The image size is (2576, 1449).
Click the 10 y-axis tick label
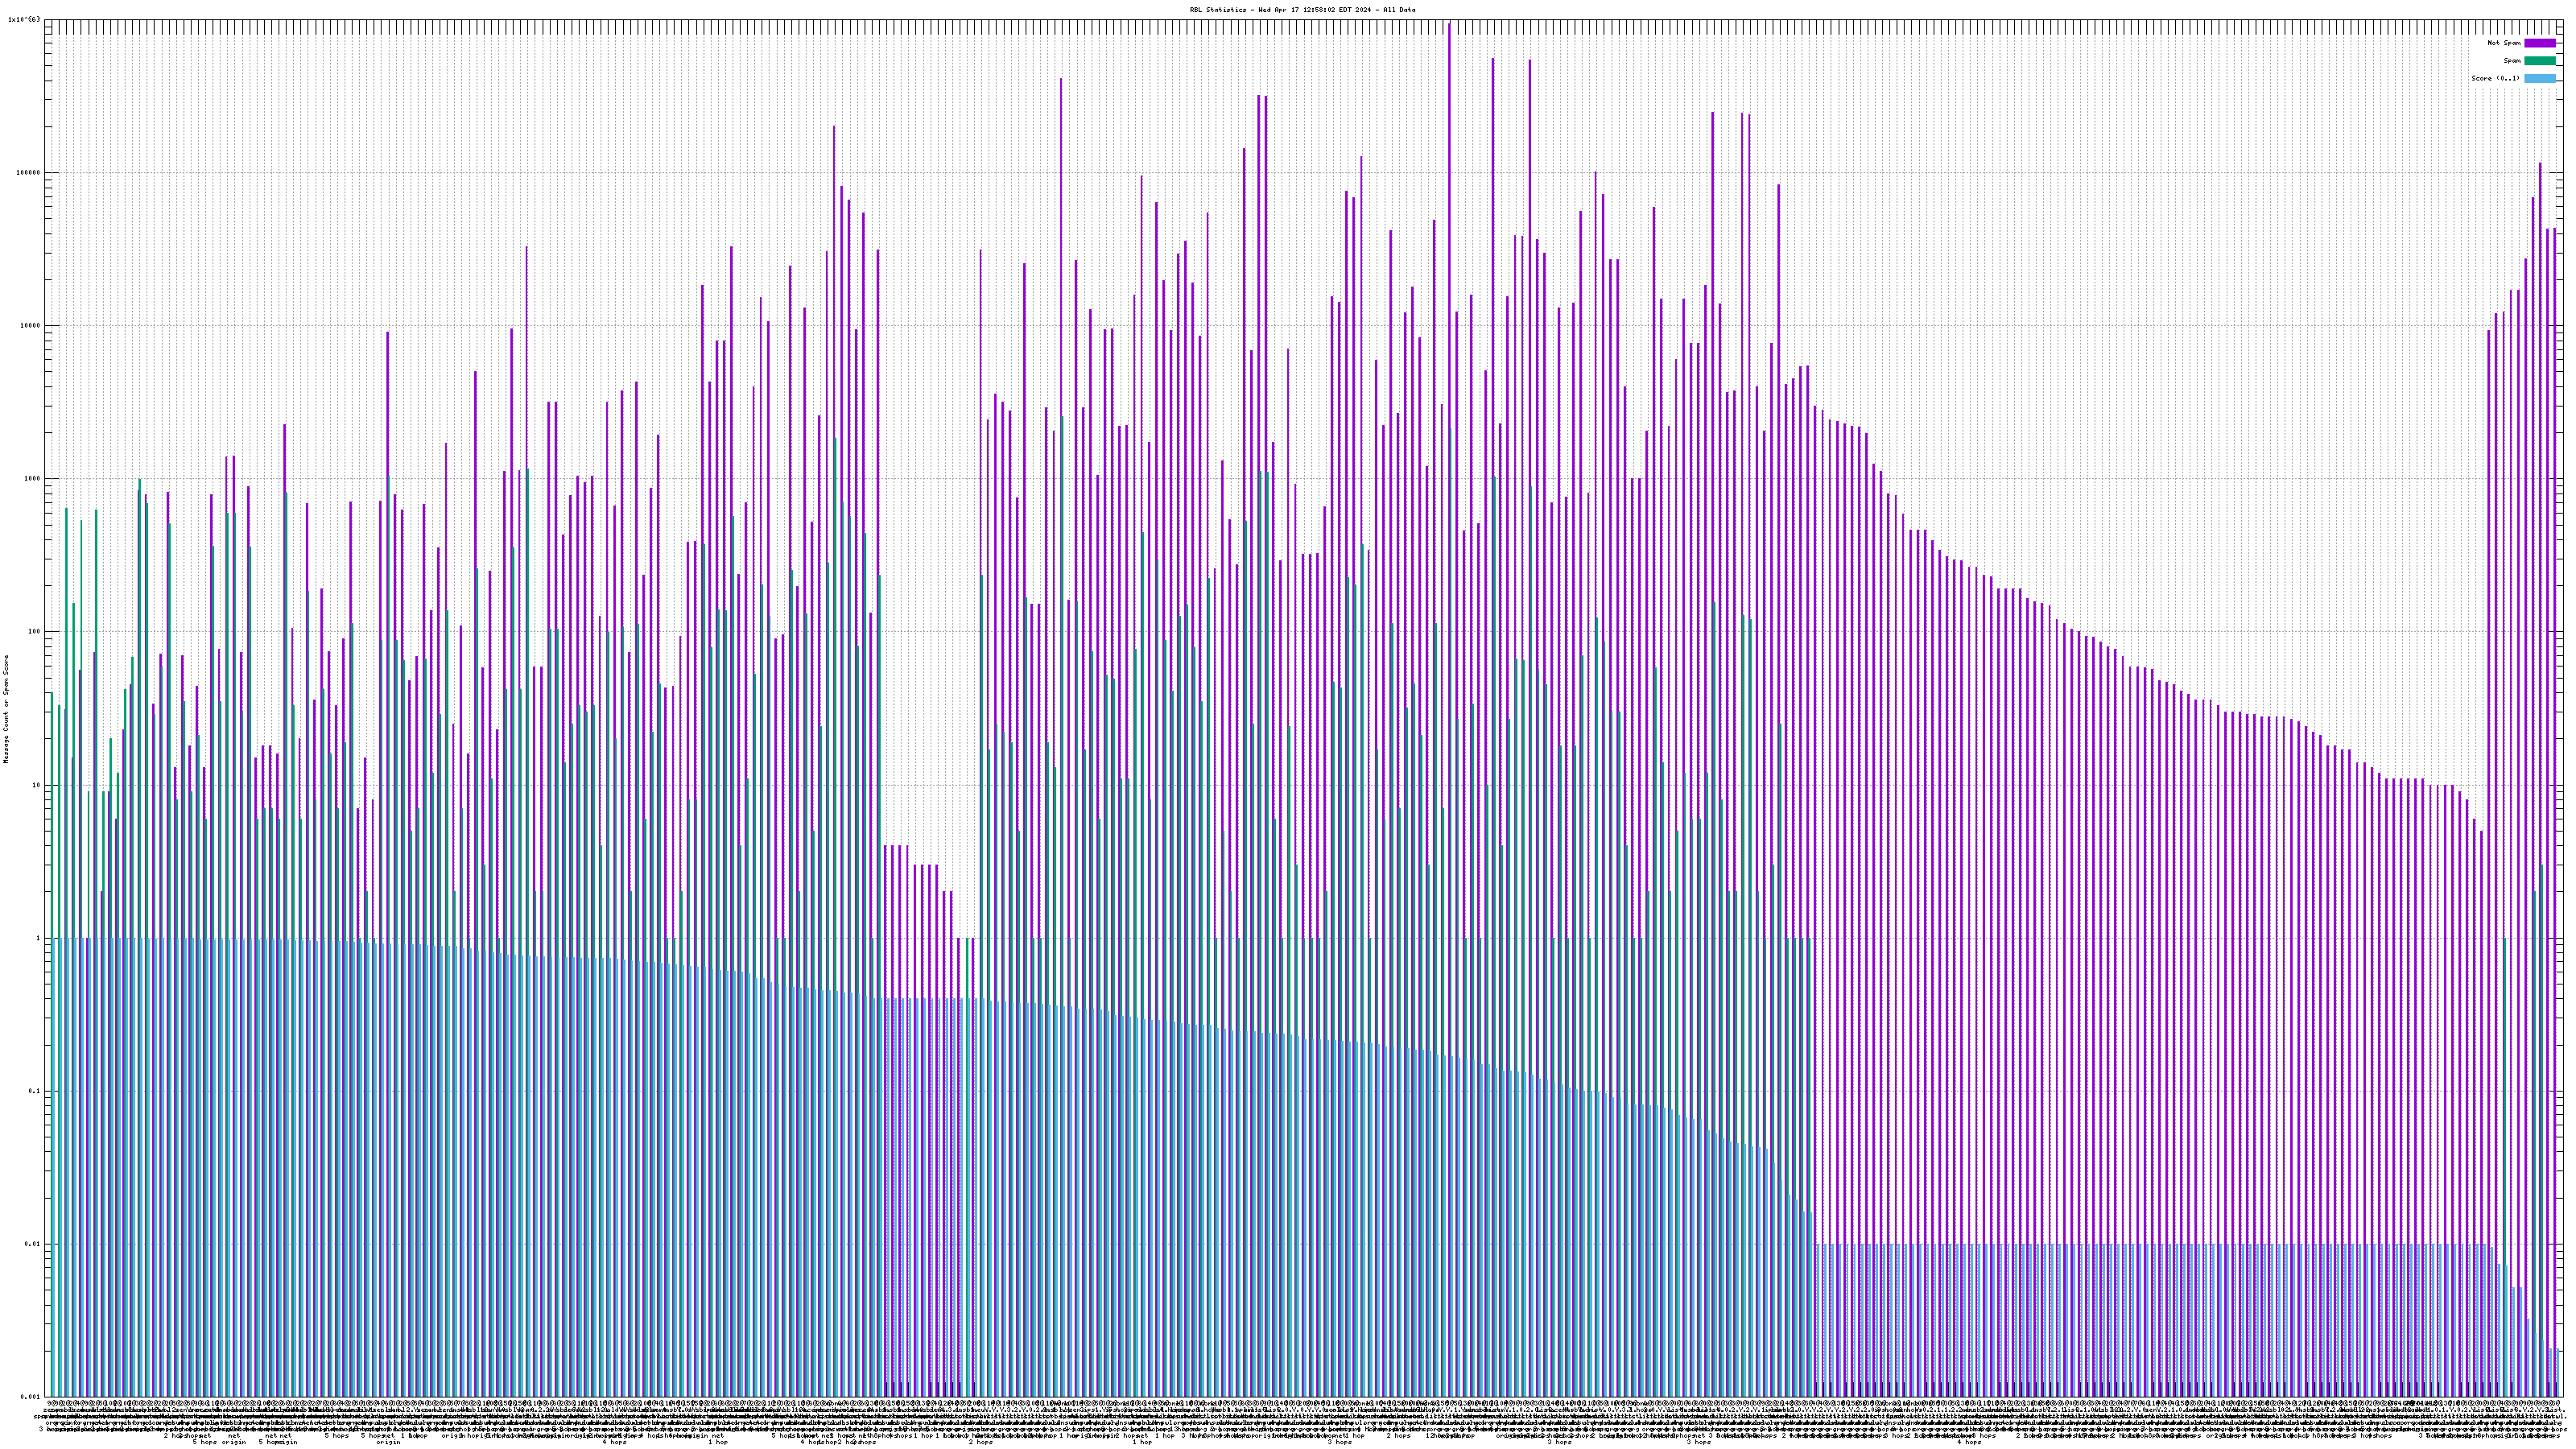[36, 785]
